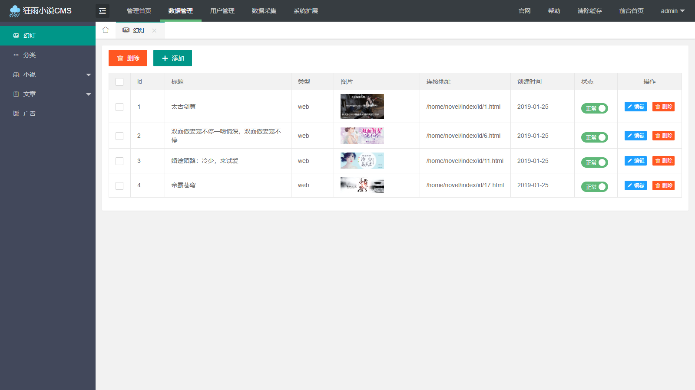Click the 狂雨小说CMS cloud logo
Image resolution: width=695 pixels, height=390 pixels.
point(14,10)
